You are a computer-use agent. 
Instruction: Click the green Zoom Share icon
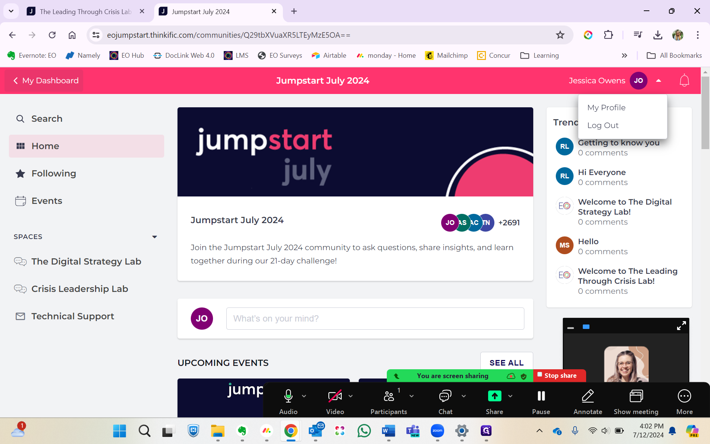pos(494,396)
